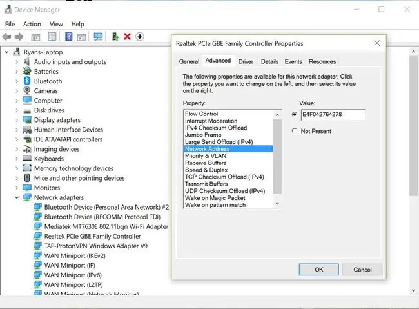Open the Help menu
Screen dimensions: 419x309
(x=77, y=24)
